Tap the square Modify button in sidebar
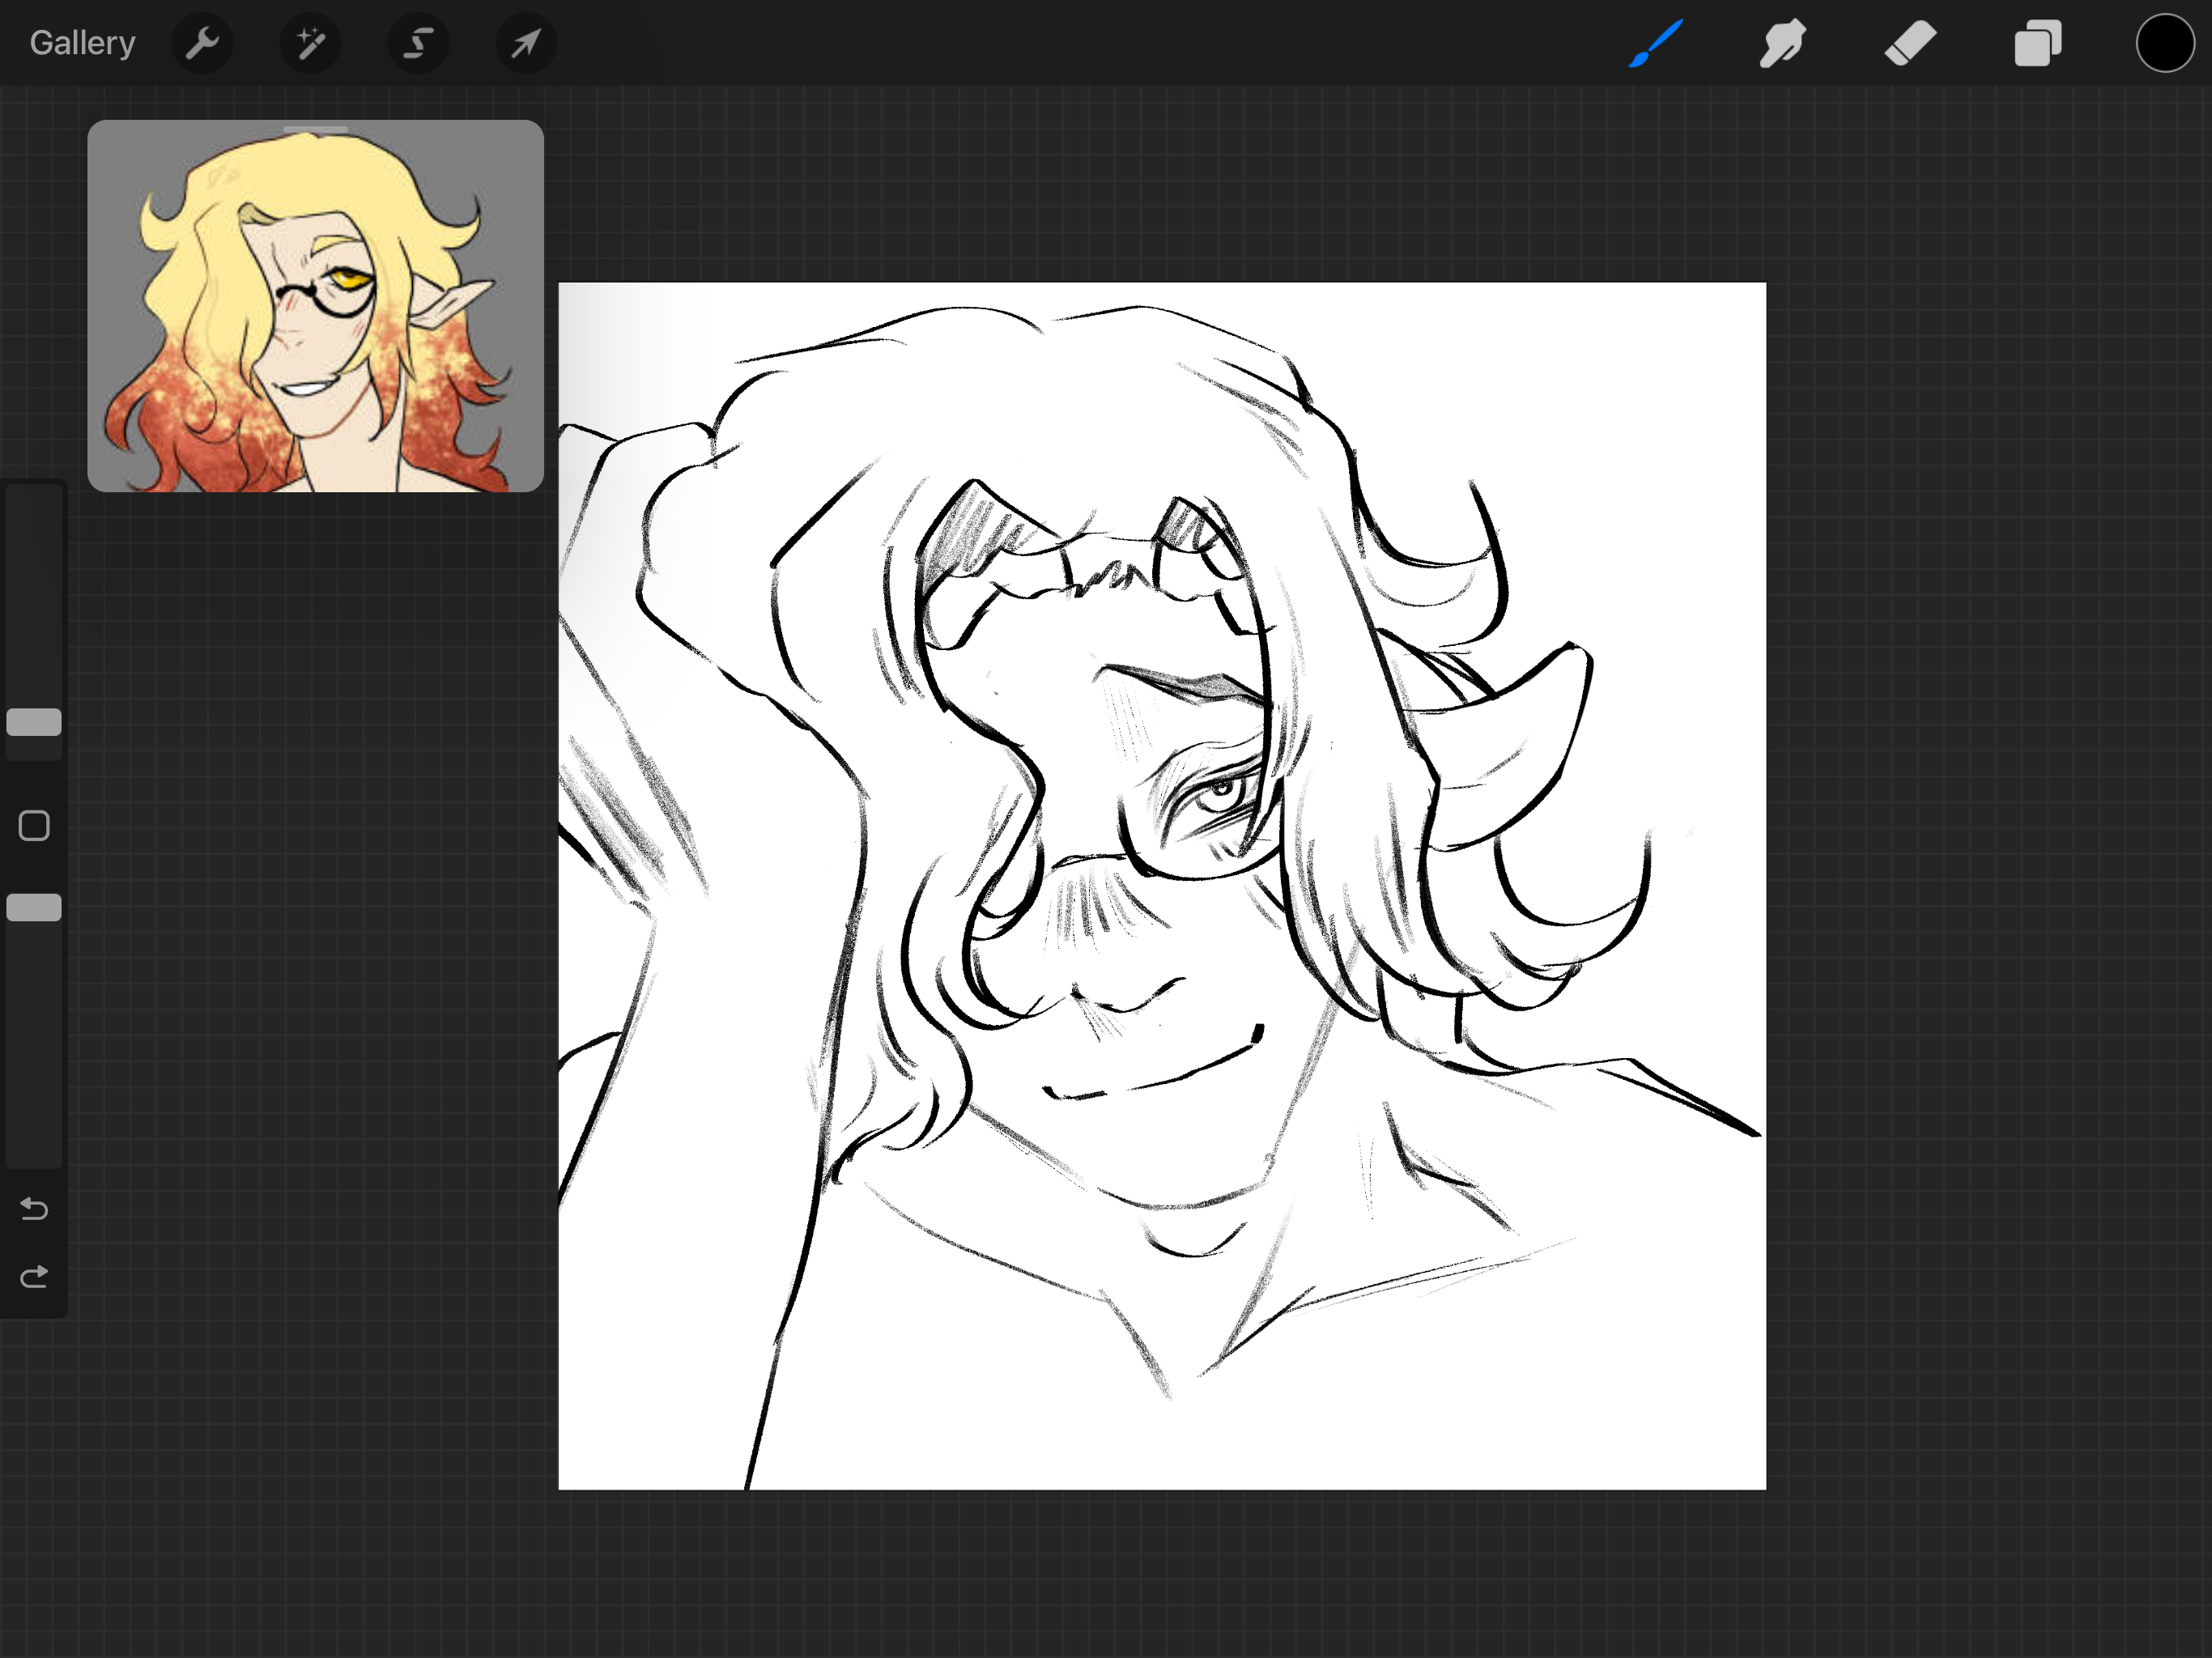The height and width of the screenshot is (1658, 2212). (34, 826)
